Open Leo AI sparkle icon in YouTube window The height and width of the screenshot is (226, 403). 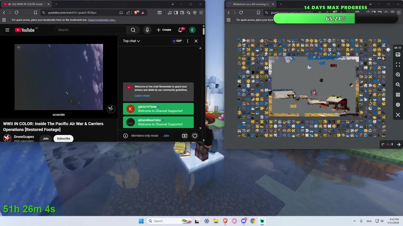click(x=188, y=13)
